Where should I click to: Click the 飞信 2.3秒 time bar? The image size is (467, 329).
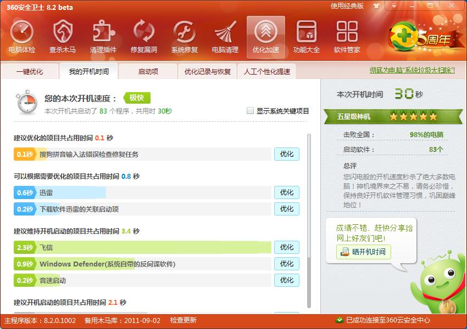[x=142, y=247]
